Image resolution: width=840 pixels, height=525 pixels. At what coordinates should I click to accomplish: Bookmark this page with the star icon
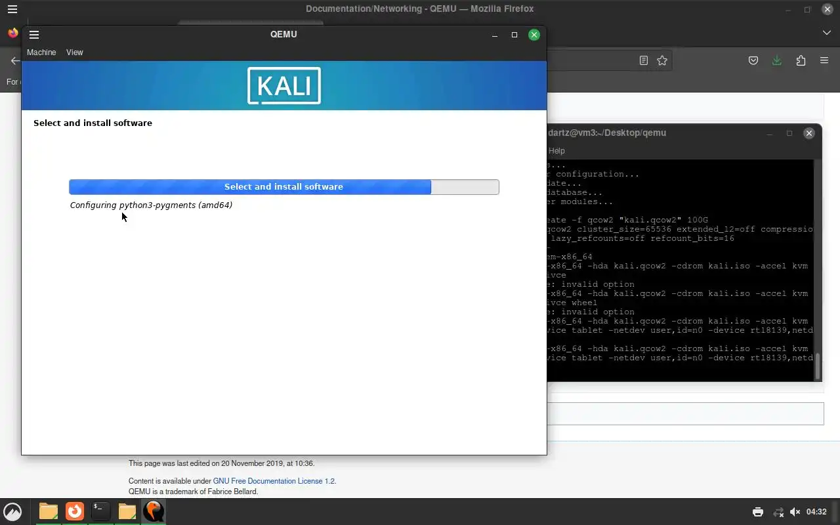662,60
